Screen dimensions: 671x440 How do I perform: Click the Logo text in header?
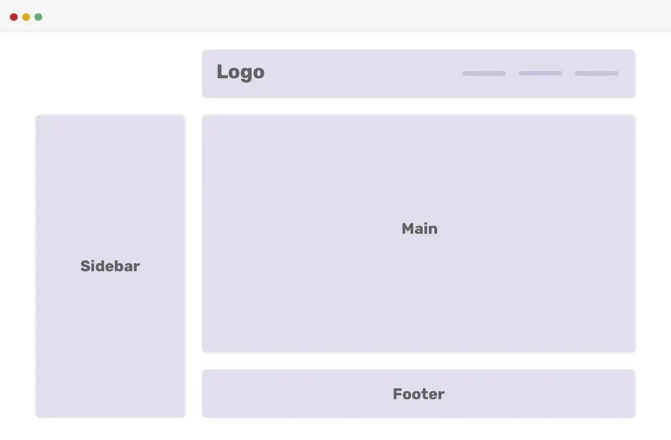241,72
